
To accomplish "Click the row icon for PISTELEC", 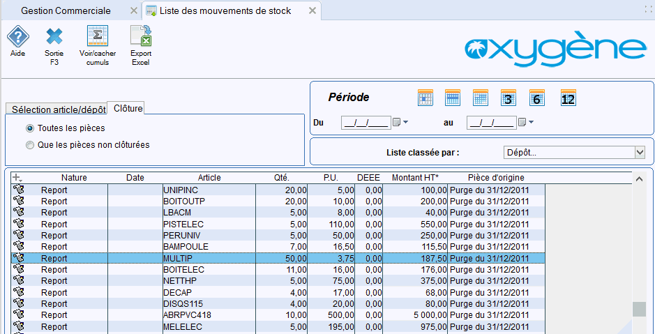I will (x=18, y=224).
